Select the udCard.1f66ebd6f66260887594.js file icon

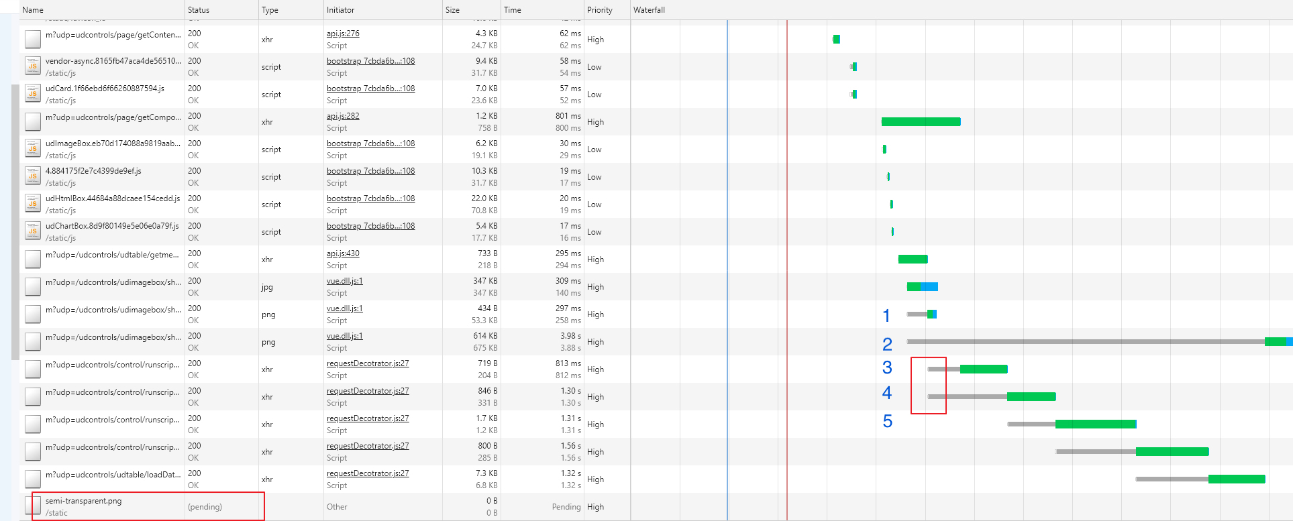click(32, 94)
